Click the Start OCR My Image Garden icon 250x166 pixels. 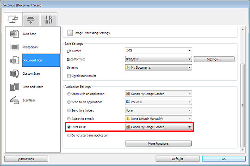point(128,127)
